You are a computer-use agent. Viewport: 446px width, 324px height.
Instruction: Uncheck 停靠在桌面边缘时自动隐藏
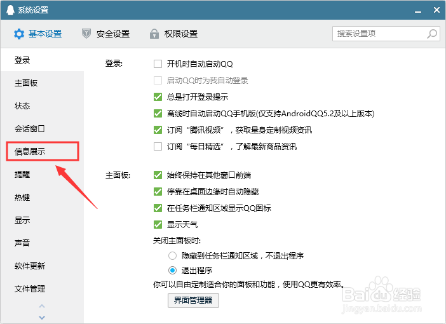pyautogui.click(x=158, y=191)
